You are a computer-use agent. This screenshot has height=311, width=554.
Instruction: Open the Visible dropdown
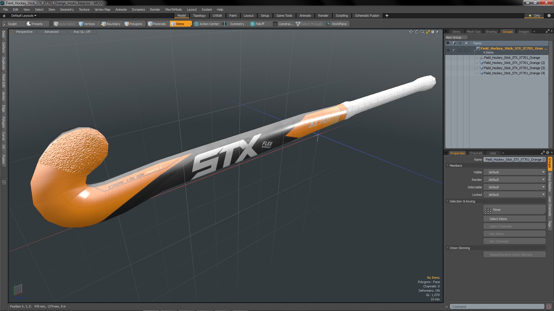point(514,172)
